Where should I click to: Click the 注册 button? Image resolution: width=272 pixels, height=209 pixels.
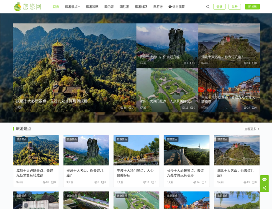click(x=235, y=7)
